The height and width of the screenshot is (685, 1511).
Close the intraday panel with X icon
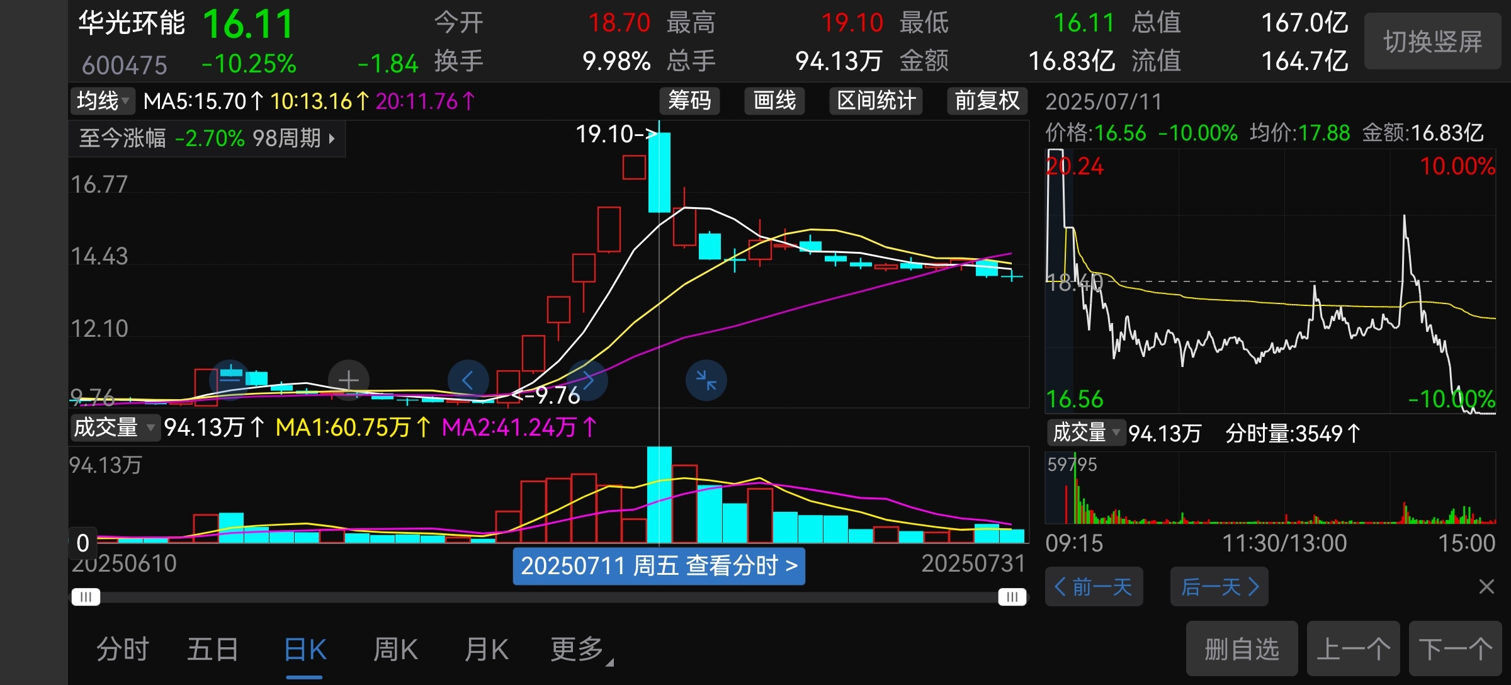pos(1486,587)
